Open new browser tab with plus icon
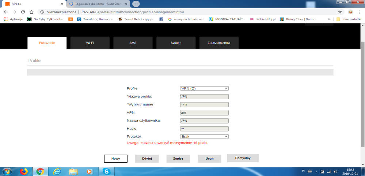 (136, 4)
